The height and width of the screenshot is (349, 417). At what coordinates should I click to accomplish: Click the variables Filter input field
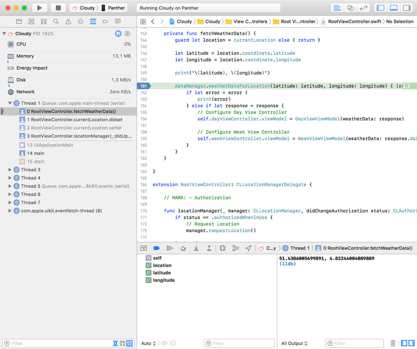click(x=239, y=343)
